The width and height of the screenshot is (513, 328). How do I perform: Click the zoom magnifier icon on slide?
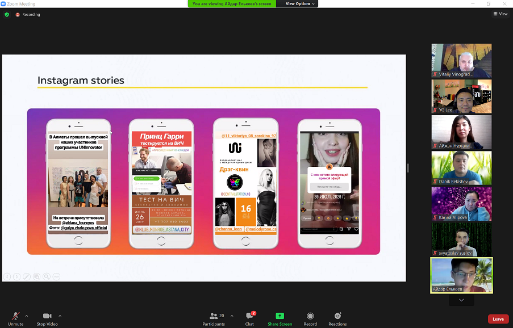(x=47, y=277)
